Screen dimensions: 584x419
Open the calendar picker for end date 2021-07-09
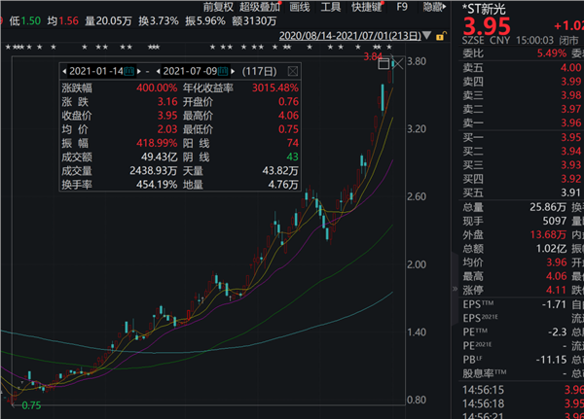coord(223,71)
